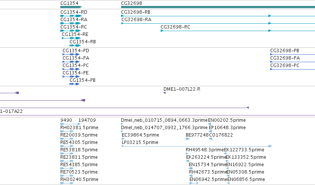Click the CO176822 EST label

click(221, 135)
